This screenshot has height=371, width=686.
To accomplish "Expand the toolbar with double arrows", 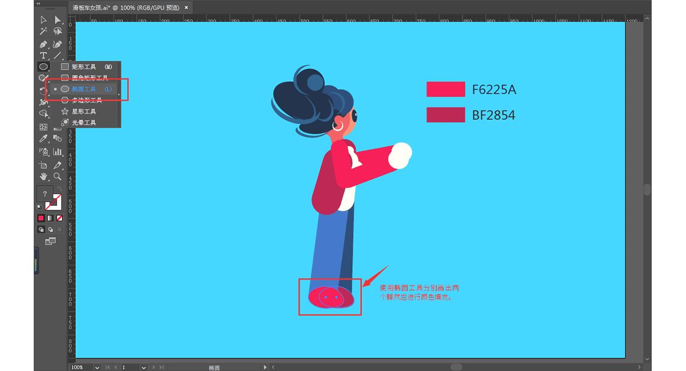I will 38,3.
